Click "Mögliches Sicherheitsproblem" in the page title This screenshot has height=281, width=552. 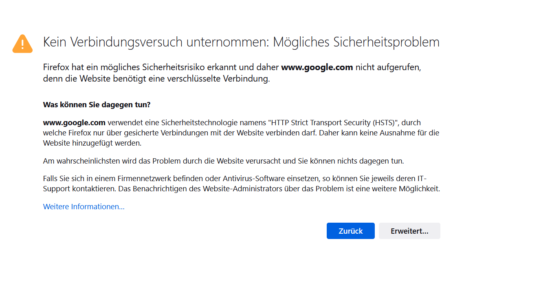tap(356, 42)
